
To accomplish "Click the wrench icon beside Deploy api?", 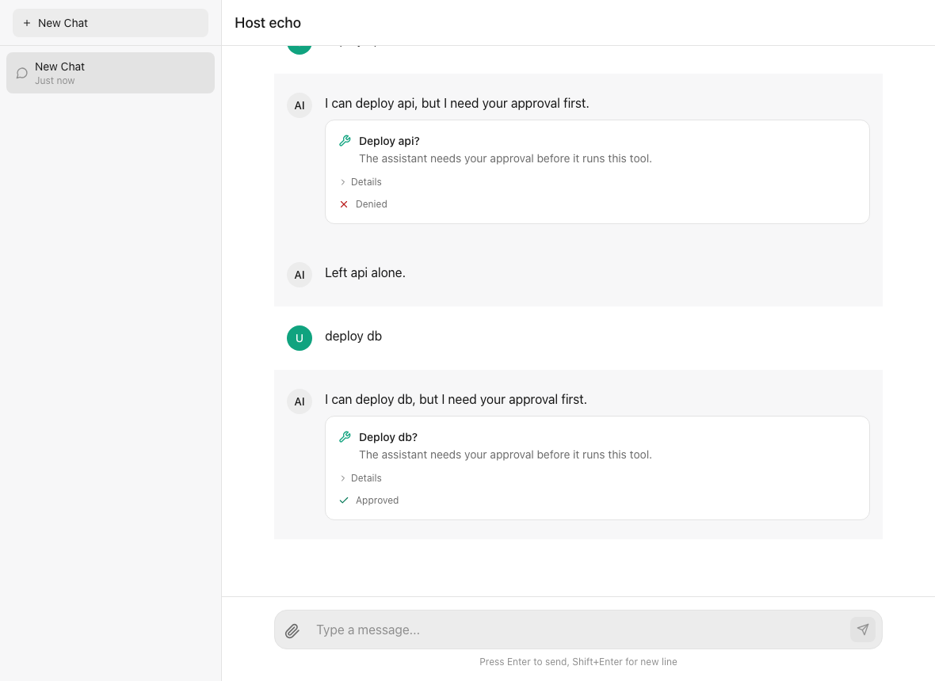I will tap(345, 141).
